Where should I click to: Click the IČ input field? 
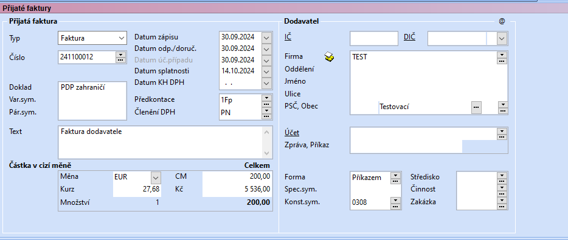tap(374, 38)
